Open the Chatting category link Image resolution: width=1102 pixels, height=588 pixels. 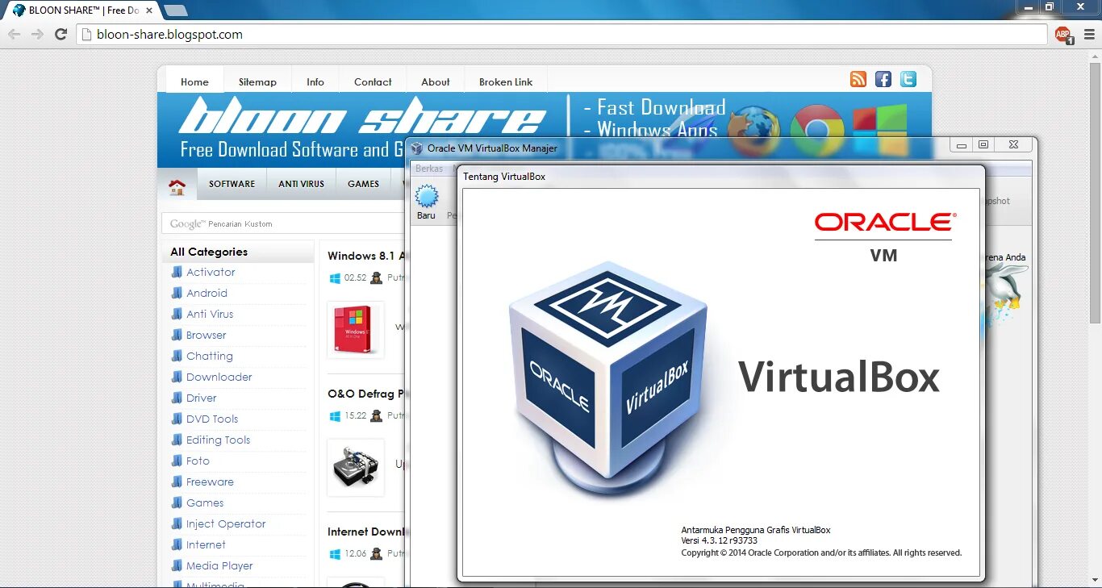click(x=209, y=356)
